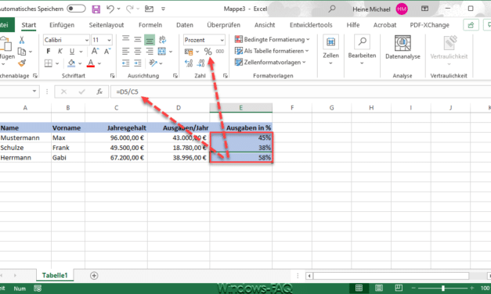The width and height of the screenshot is (491, 294).
Task: Click the HM user avatar
Action: point(402,9)
